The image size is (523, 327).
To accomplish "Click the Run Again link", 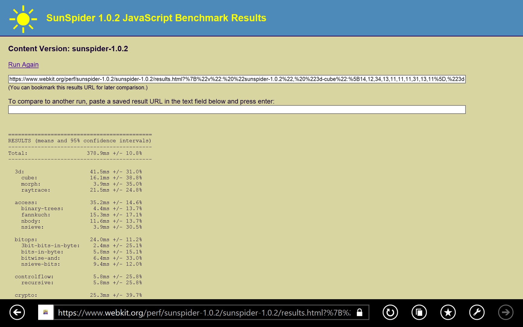I will [x=23, y=64].
